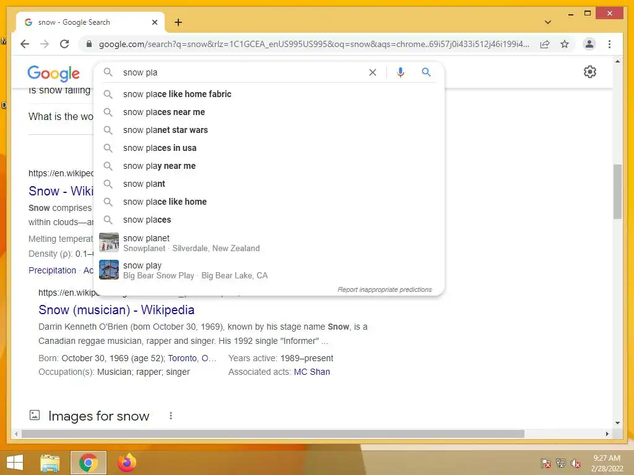Image resolution: width=634 pixels, height=475 pixels.
Task: Click the scroll up arrow
Action: (617, 61)
